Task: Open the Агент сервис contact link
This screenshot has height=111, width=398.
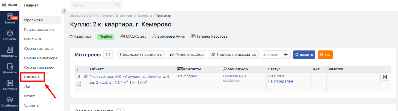Action: pos(187,76)
